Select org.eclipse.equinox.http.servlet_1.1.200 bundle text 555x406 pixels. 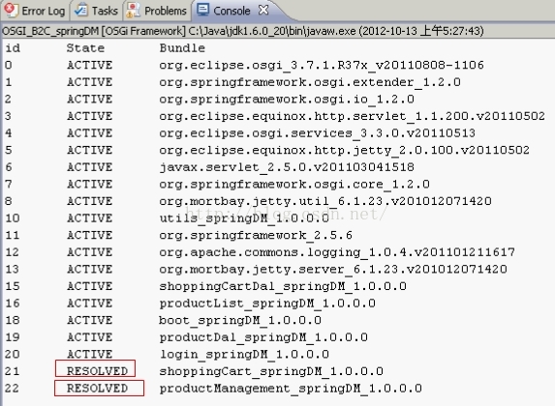(352, 116)
